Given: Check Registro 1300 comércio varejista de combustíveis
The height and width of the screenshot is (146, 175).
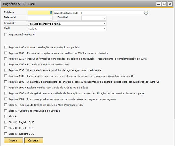Looking at the screenshot, I should tap(6, 64).
